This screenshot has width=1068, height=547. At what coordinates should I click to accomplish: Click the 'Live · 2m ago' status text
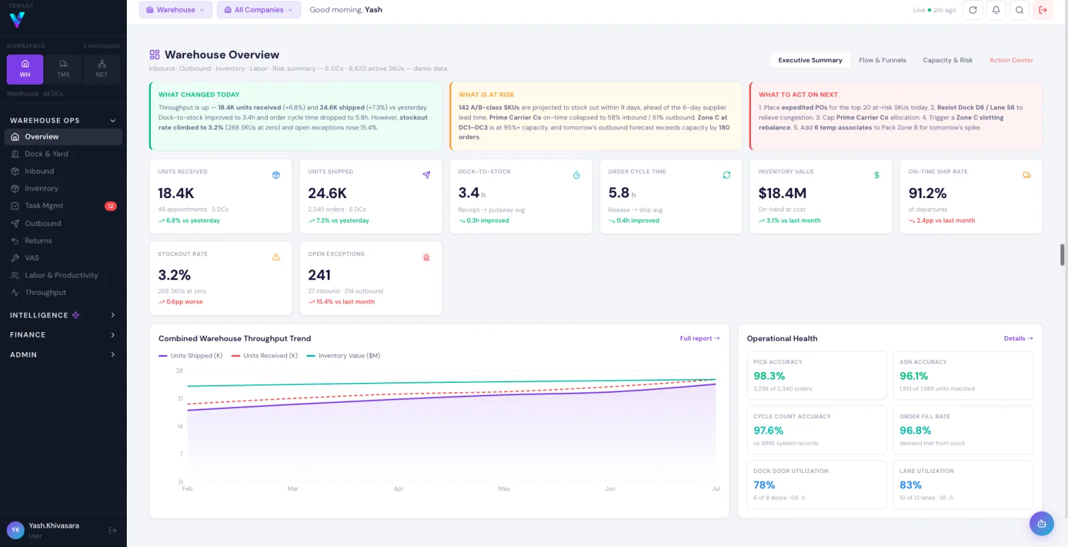tap(934, 10)
